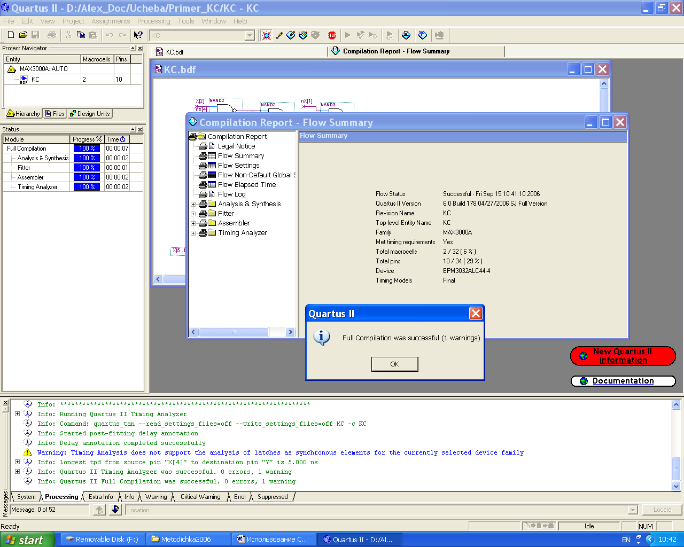Image resolution: width=684 pixels, height=547 pixels.
Task: Click the Programmer toolbar icon
Action: [x=423, y=35]
